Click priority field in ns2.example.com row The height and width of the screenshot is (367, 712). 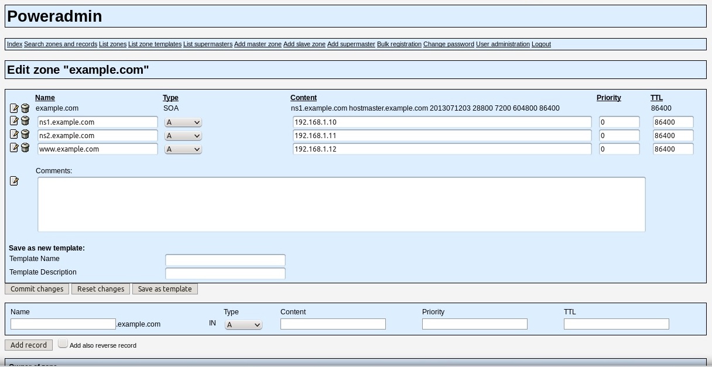coord(619,135)
